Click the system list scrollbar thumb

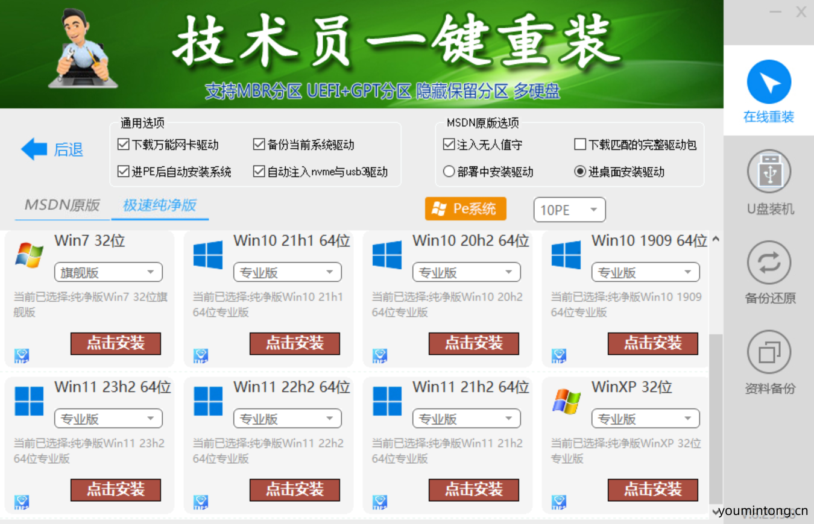click(x=716, y=419)
